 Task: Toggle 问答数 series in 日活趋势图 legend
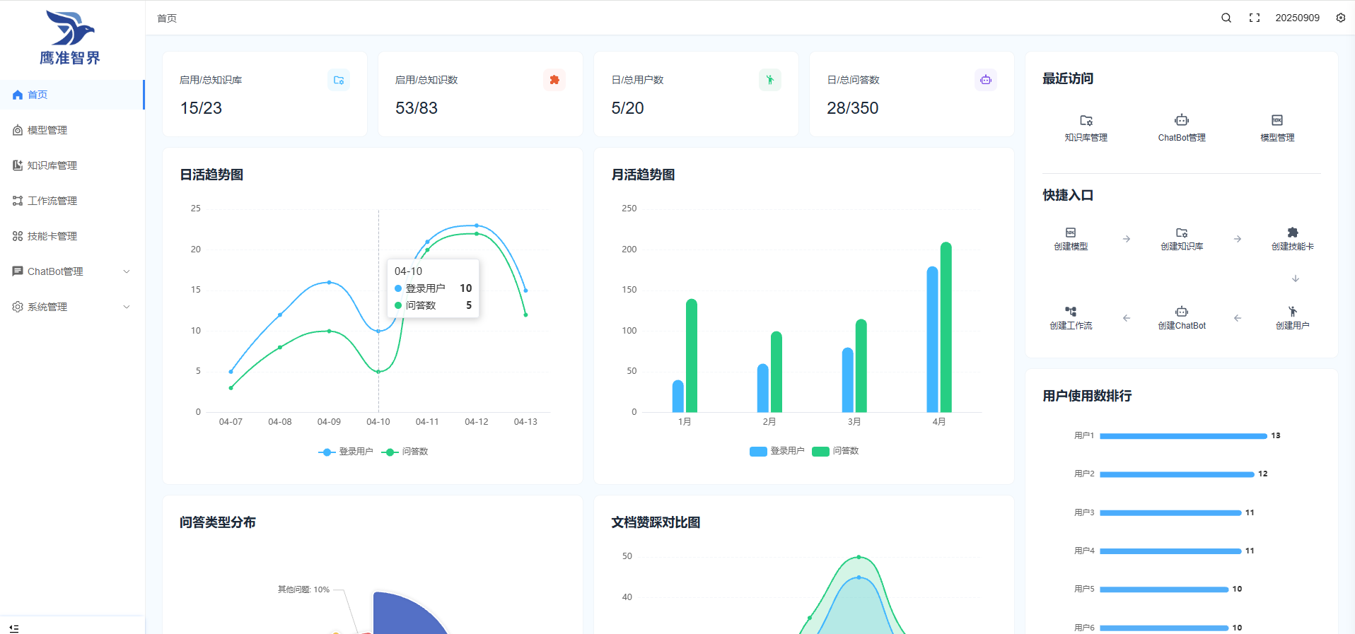405,452
